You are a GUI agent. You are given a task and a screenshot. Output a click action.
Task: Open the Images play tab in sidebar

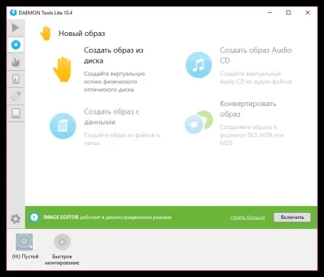coord(15,27)
